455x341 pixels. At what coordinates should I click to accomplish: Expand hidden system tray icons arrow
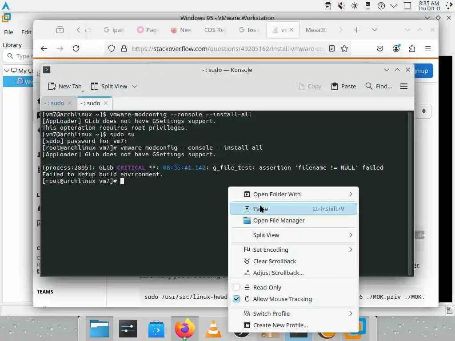pyautogui.click(x=394, y=6)
